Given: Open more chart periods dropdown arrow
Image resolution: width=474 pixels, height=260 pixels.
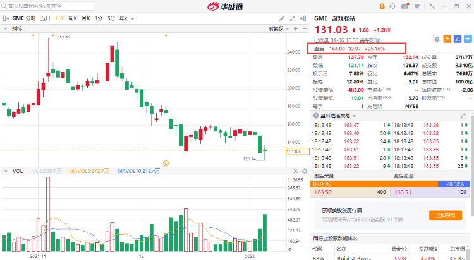Looking at the screenshot, I should click(x=133, y=19).
